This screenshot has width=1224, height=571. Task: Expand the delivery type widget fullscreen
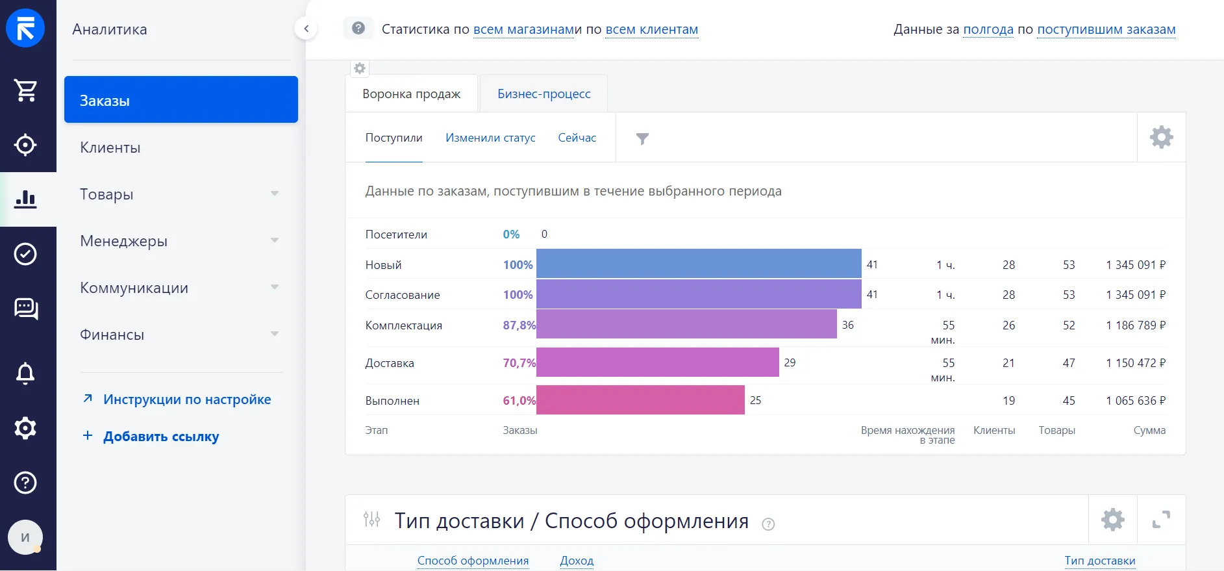tap(1162, 520)
